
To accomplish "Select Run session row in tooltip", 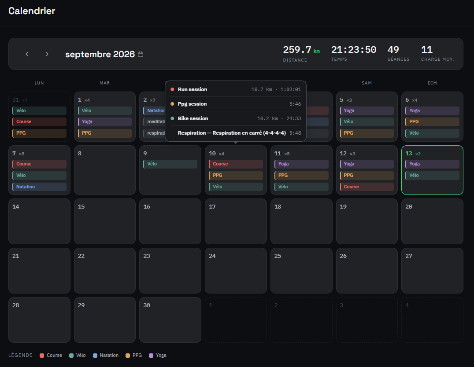I will click(236, 89).
